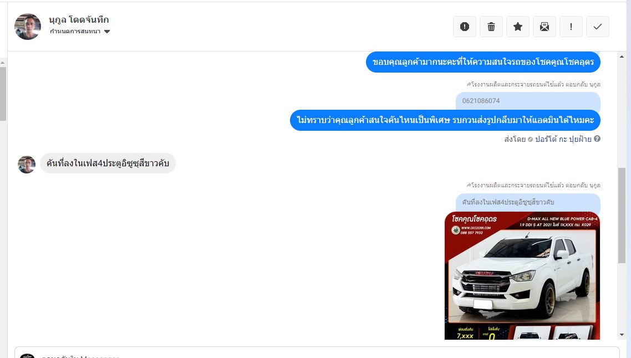Click sender name ปอร์โต้ กะ ปุยฝ้าย

[x=563, y=139]
